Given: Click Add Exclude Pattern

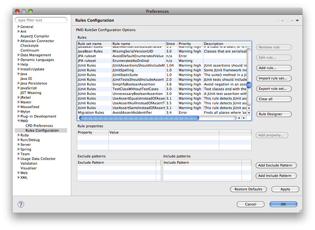Looking at the screenshot, I should (276, 165).
